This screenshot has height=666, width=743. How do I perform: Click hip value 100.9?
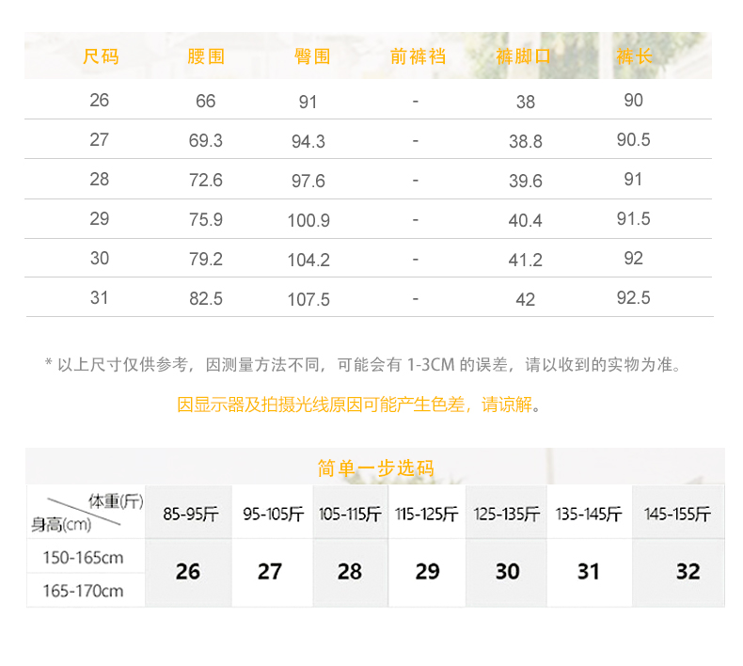[x=308, y=221]
